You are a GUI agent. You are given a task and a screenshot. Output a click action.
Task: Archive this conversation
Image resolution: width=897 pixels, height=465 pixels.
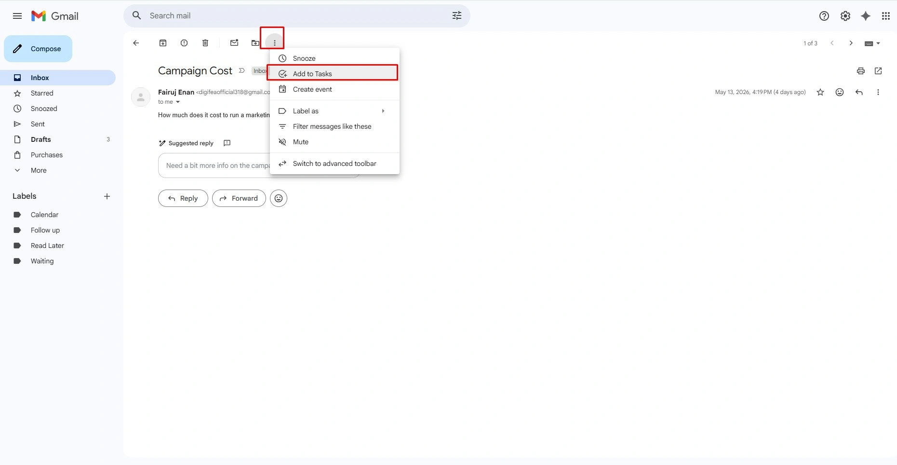click(x=163, y=43)
